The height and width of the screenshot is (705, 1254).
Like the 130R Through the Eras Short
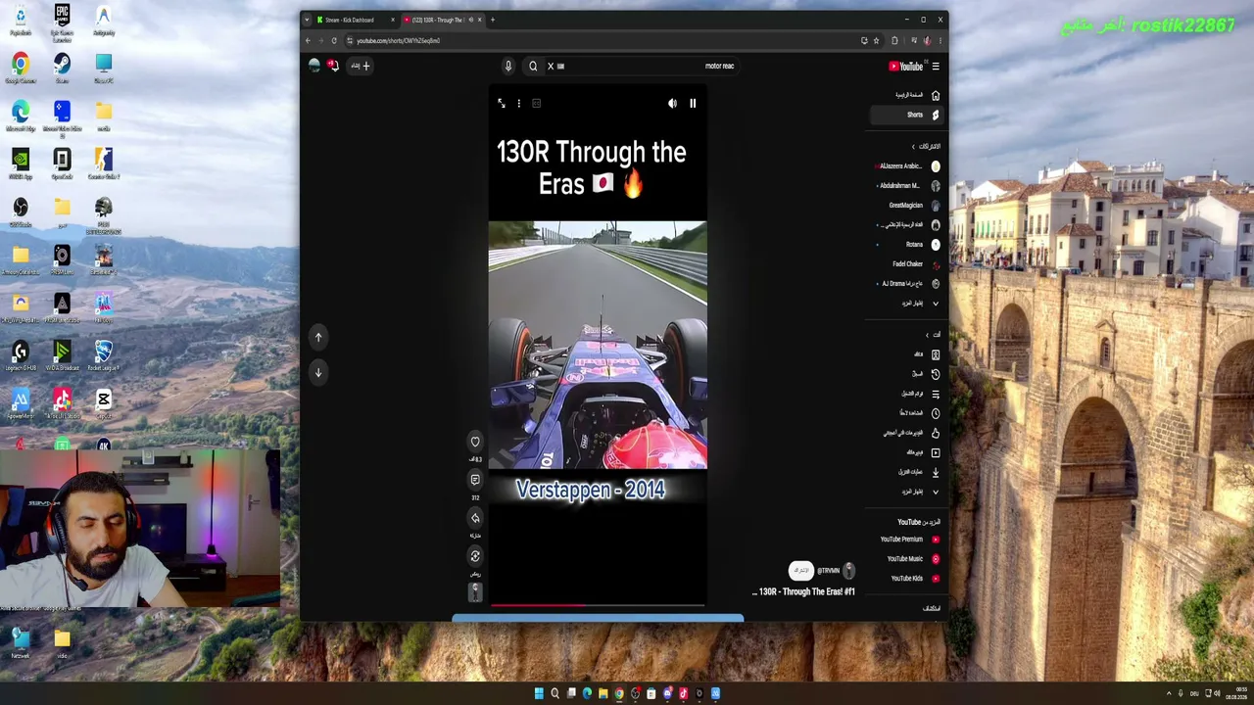[475, 442]
